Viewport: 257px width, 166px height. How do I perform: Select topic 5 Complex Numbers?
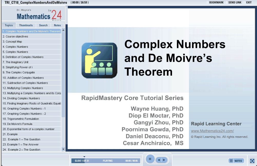(32, 52)
